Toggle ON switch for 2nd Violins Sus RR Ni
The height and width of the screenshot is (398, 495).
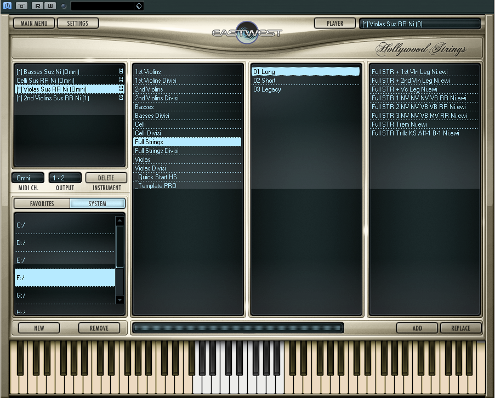tap(121, 98)
